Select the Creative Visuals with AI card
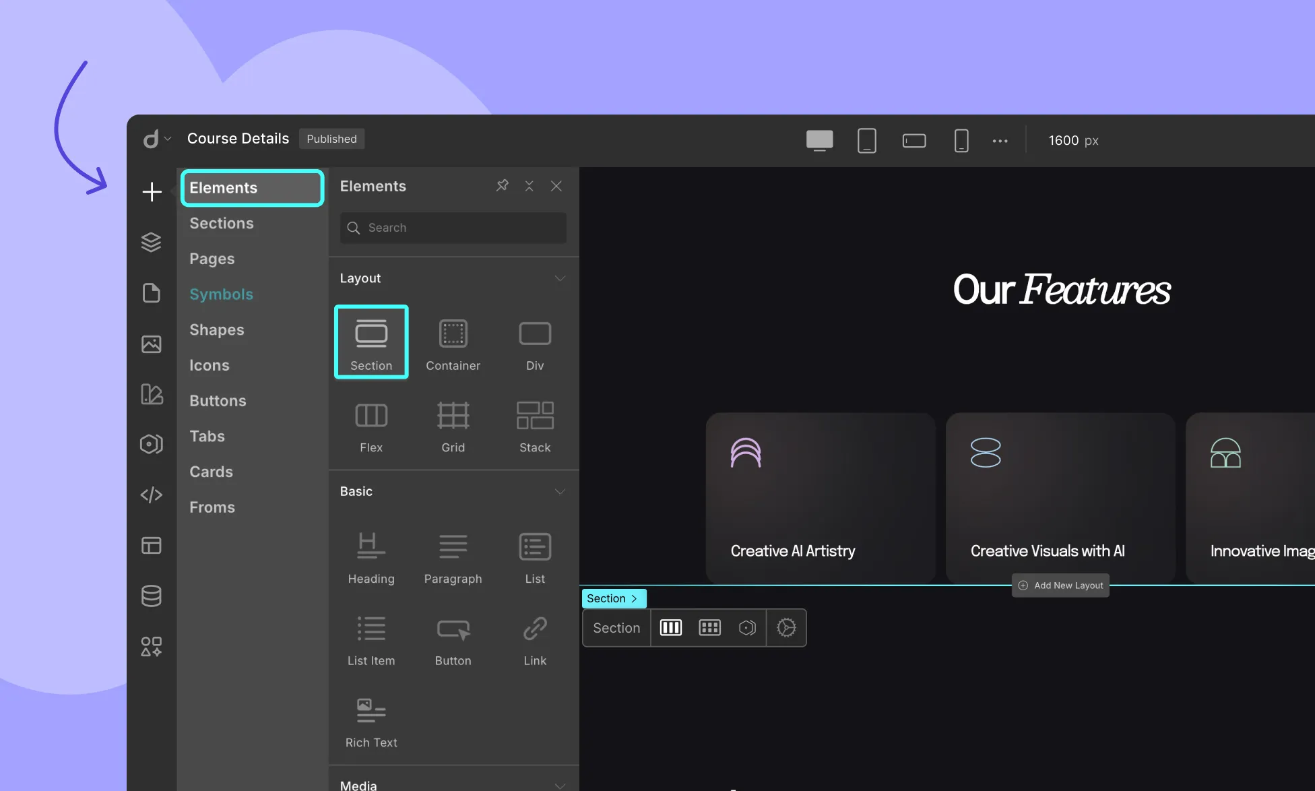This screenshot has width=1315, height=791. point(1060,499)
